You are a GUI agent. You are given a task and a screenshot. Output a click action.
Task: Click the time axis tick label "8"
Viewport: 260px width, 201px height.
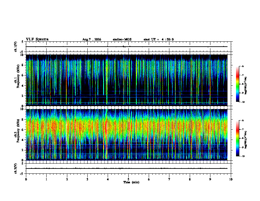[190, 179]
